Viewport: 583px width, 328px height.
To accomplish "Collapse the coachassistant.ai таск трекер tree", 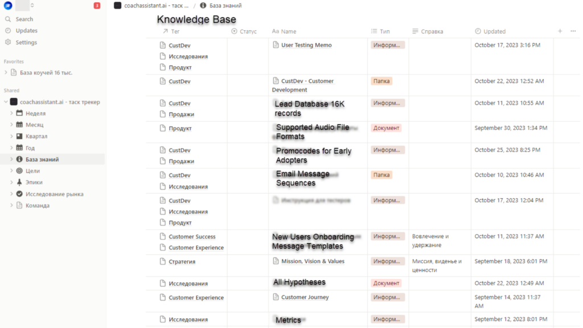I will 6,102.
